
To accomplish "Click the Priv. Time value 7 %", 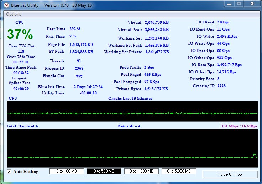I will (x=73, y=36).
